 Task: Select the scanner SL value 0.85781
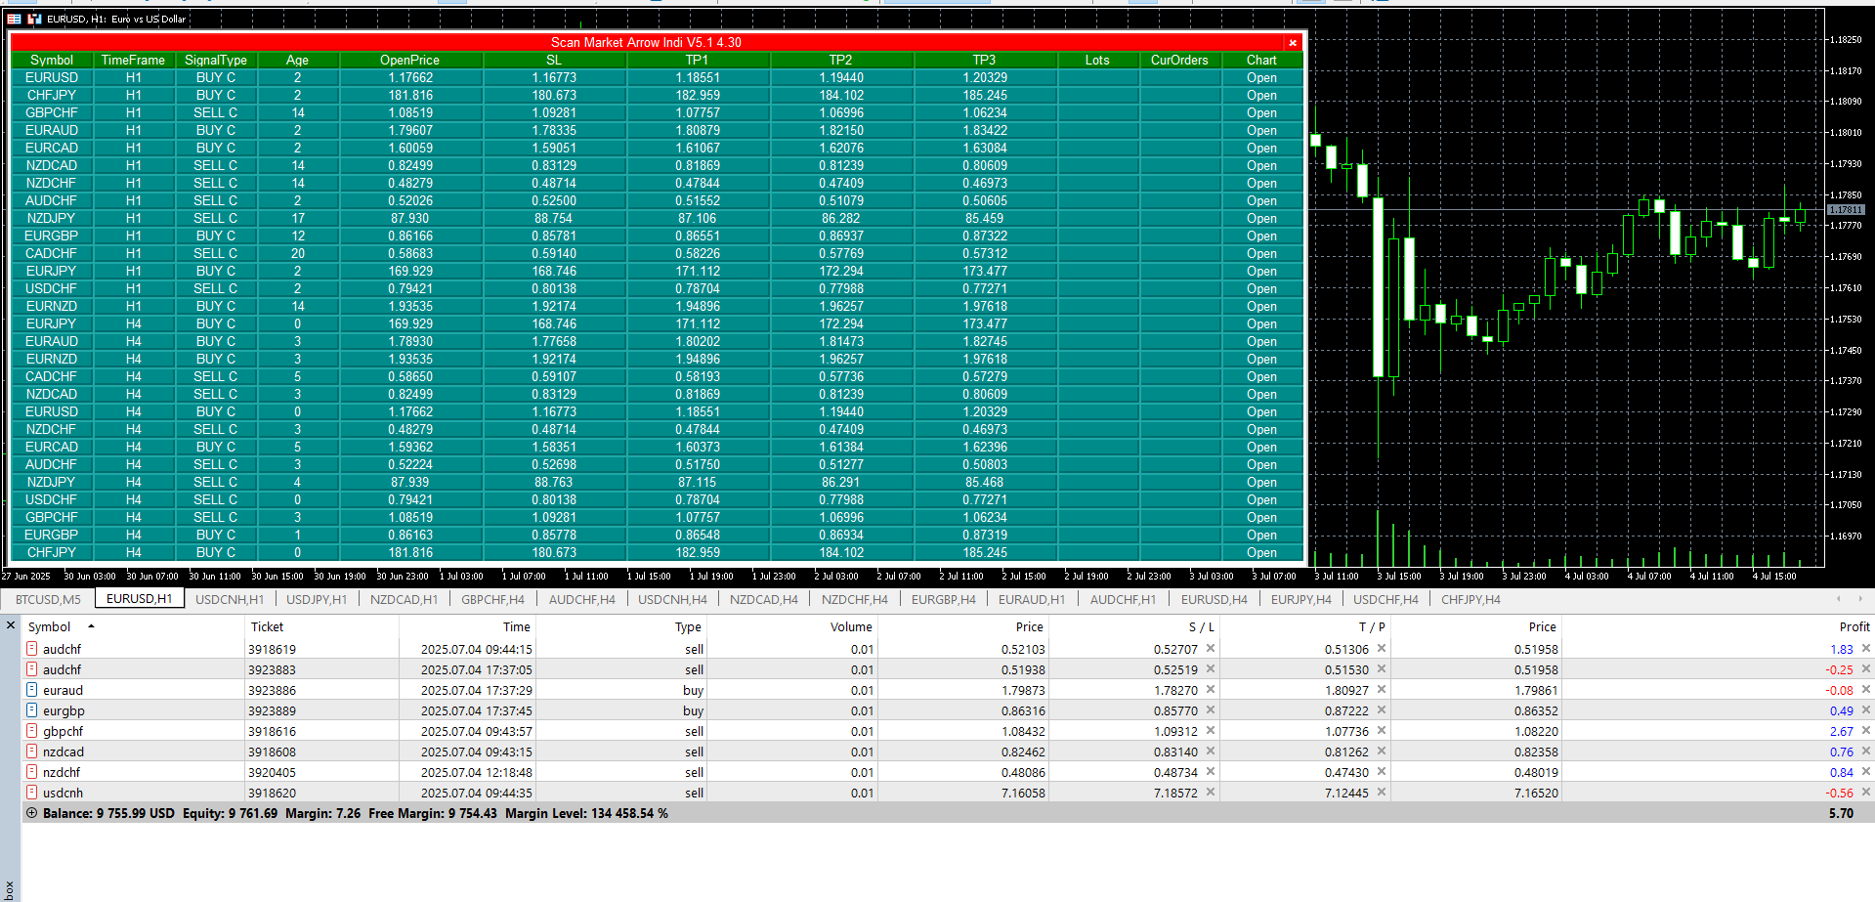(554, 236)
